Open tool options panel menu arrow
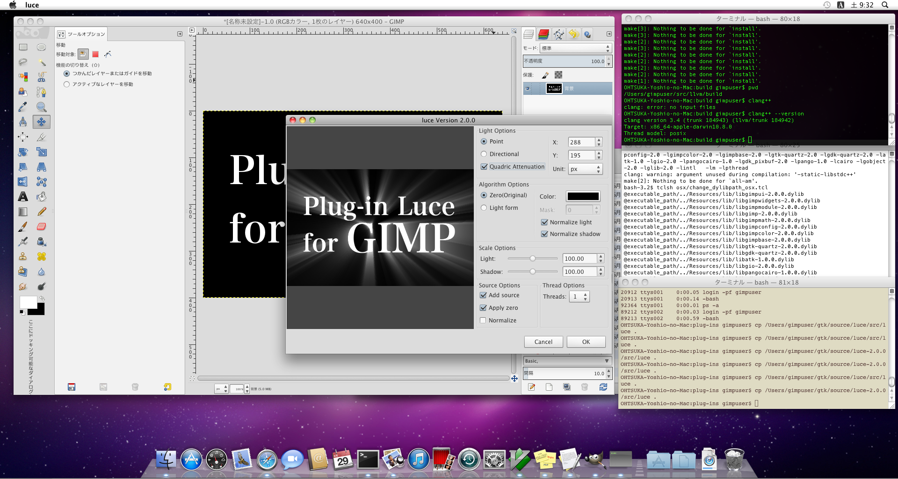Viewport: 898px width, 479px height. tap(180, 34)
